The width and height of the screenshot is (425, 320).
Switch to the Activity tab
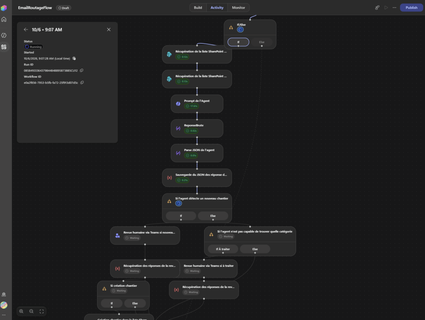click(x=217, y=7)
